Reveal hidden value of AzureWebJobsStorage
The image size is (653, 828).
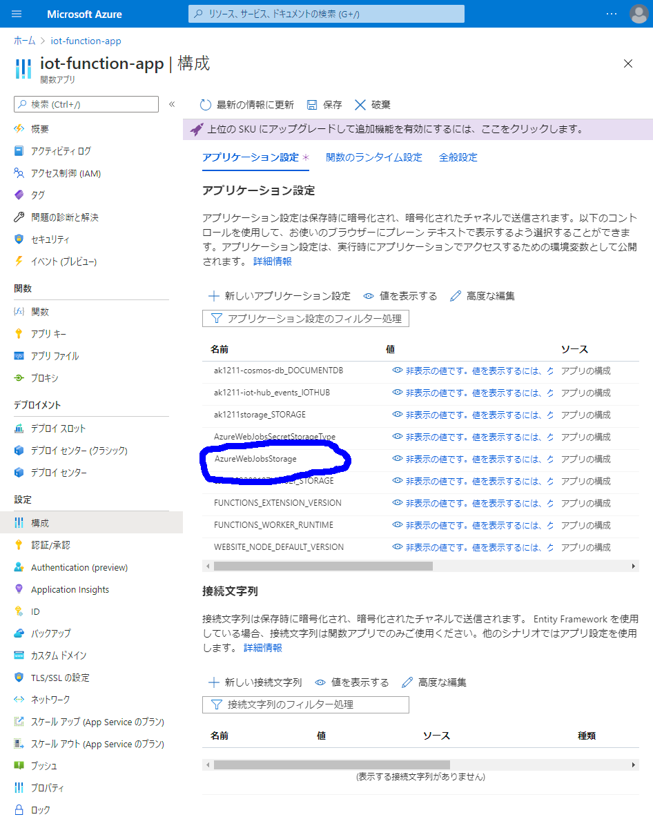pos(398,459)
